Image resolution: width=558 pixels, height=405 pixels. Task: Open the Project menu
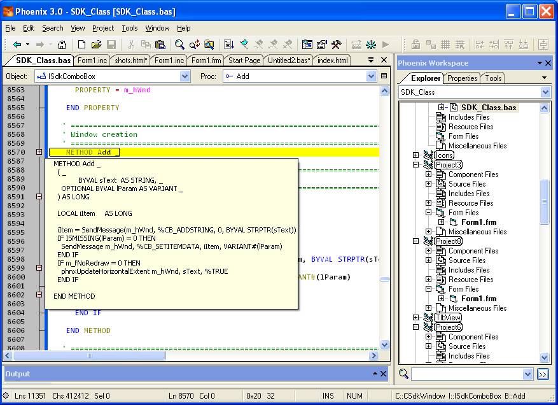coord(103,28)
